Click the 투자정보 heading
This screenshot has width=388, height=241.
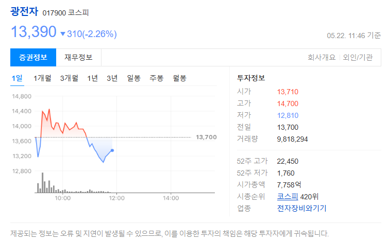point(251,78)
